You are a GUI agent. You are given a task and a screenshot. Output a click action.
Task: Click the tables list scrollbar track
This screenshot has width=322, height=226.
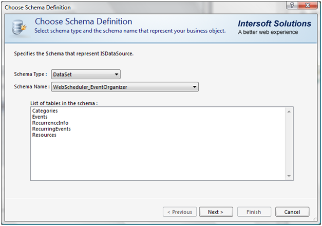[289, 144]
